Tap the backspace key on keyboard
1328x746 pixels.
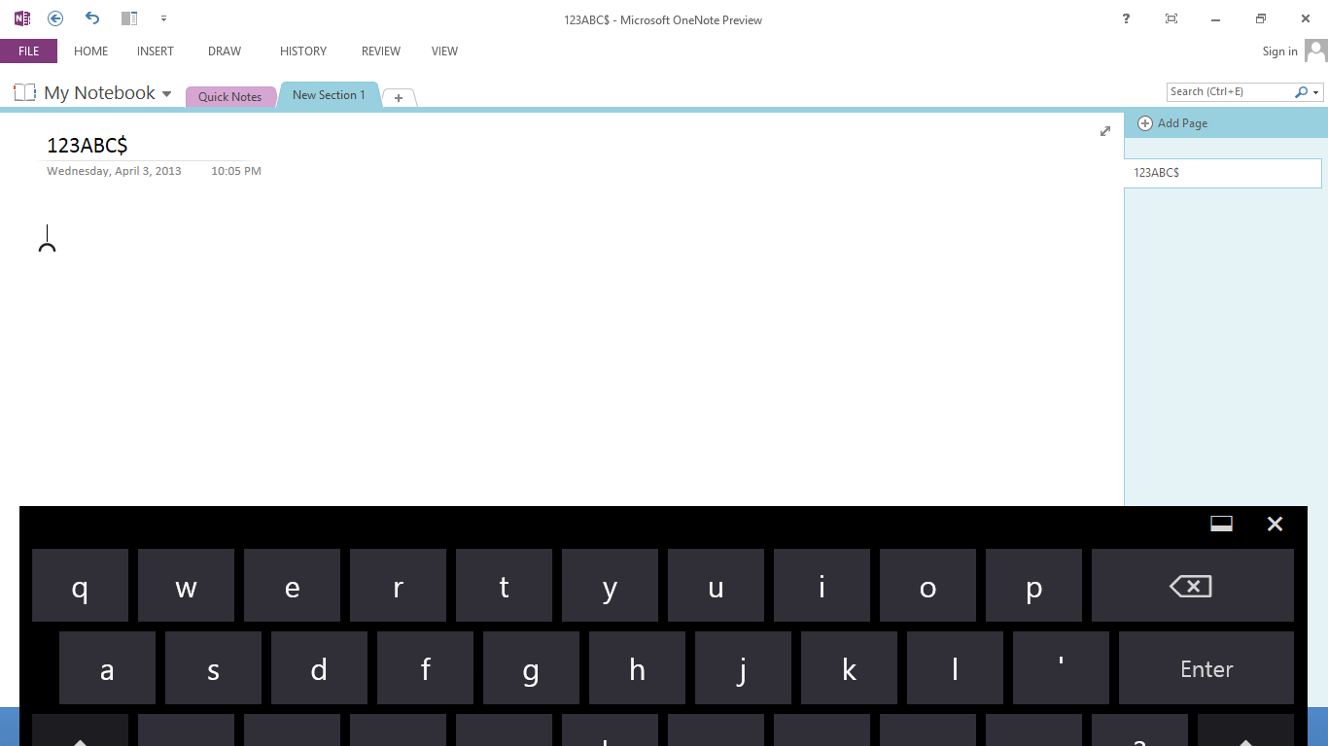1193,586
